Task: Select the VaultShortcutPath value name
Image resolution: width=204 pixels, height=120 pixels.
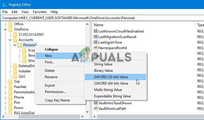Action: (112, 108)
